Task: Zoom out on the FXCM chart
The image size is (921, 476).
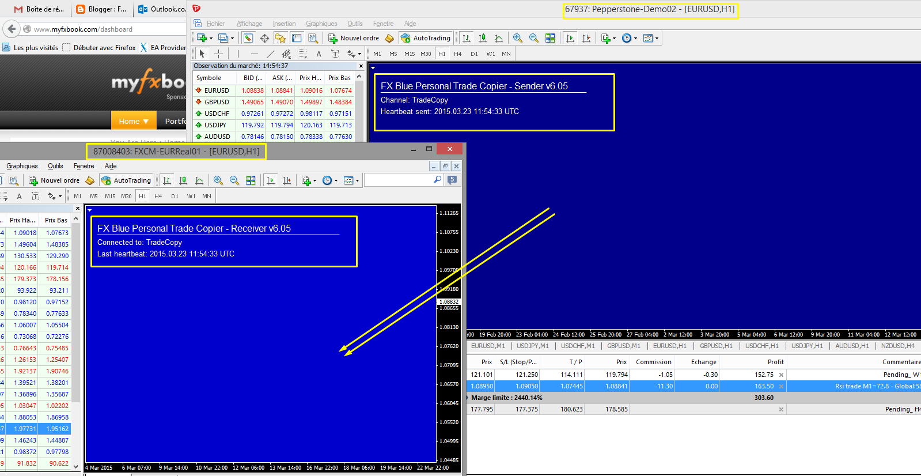Action: [x=234, y=180]
